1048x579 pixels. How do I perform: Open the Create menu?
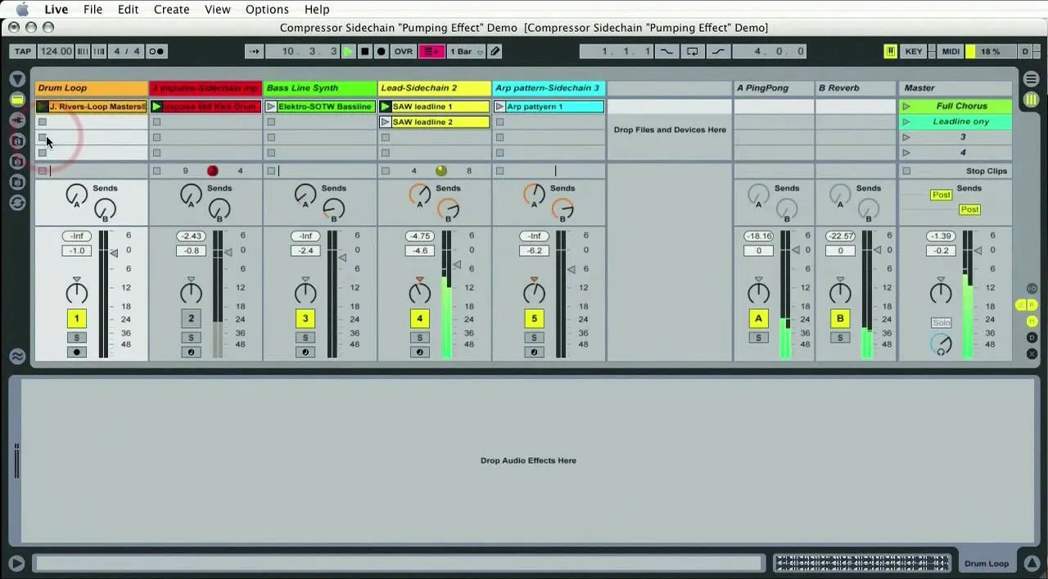click(x=172, y=9)
